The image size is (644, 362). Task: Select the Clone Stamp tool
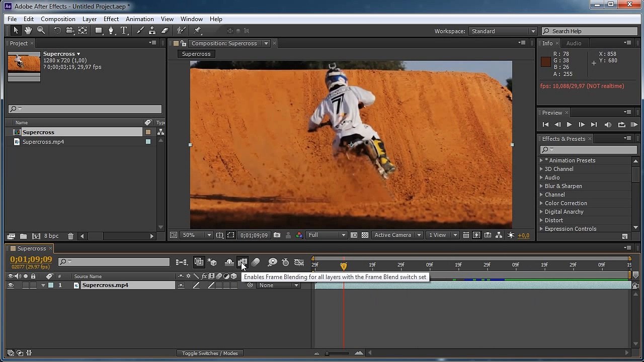(152, 31)
